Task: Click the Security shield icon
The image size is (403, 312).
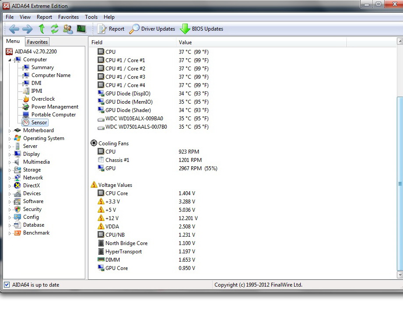Action: (x=18, y=209)
